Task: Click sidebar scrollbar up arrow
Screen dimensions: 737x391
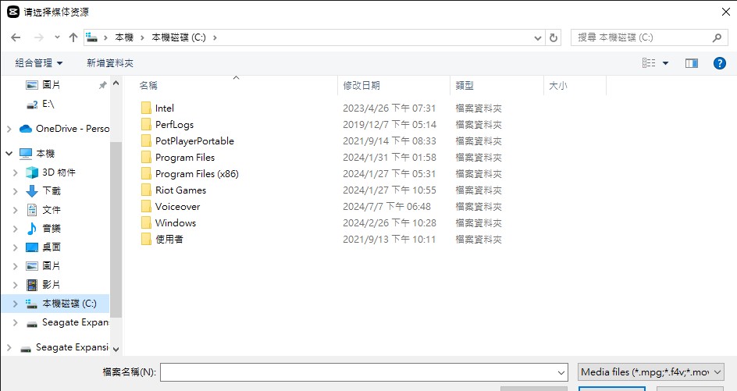Action: [116, 84]
